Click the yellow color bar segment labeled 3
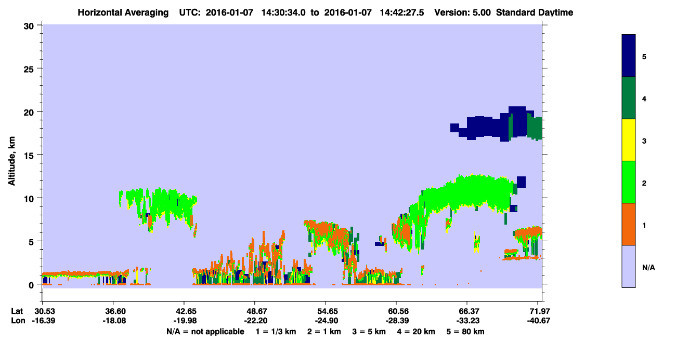Image resolution: width=676 pixels, height=346 pixels. click(629, 140)
